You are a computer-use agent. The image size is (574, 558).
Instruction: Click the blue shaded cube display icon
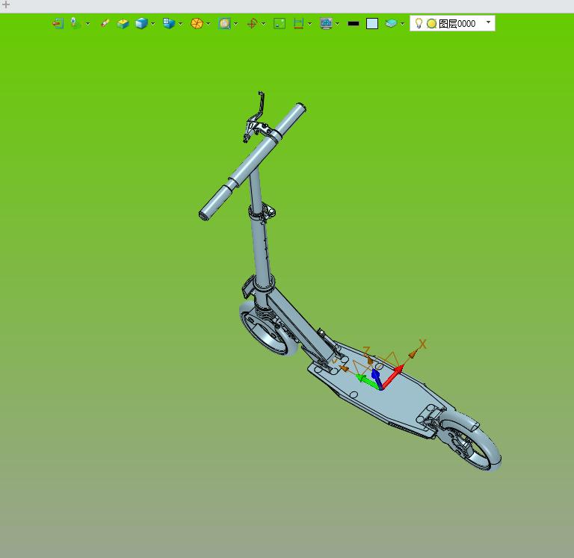pos(141,23)
